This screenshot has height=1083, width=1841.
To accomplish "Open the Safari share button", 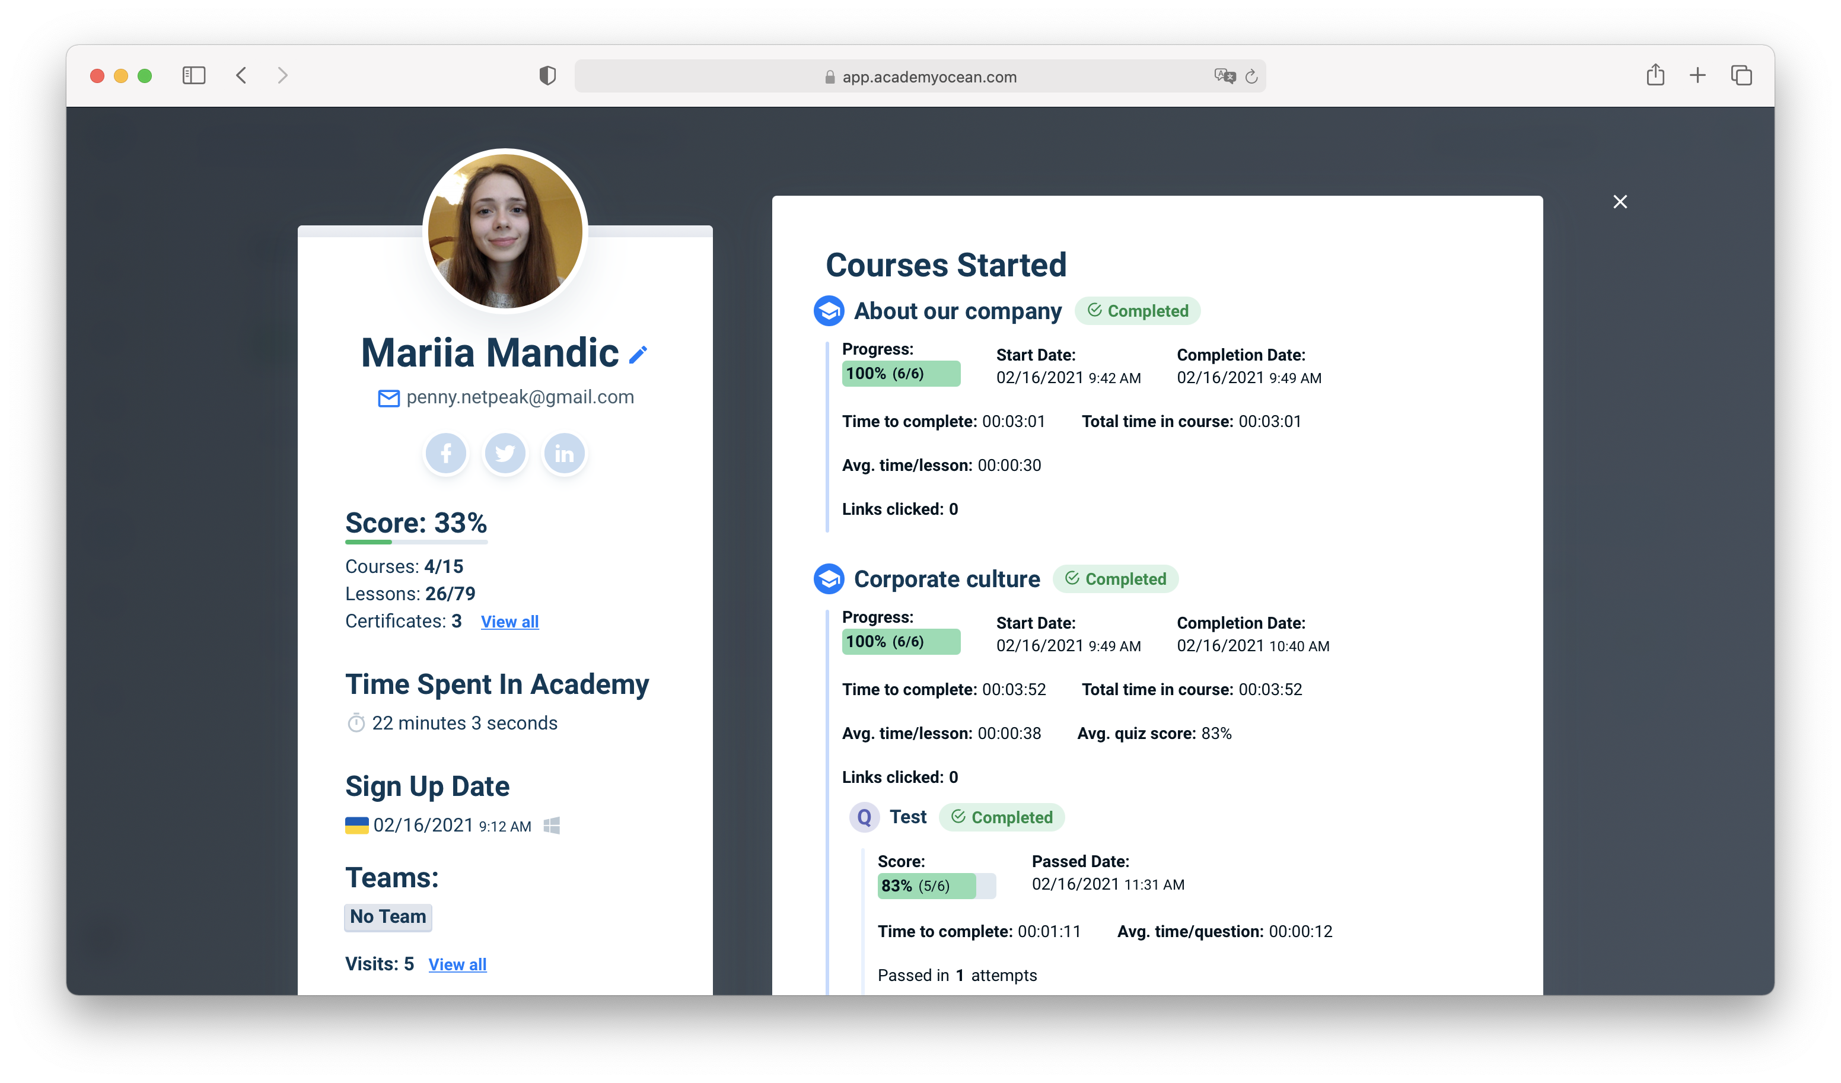I will coord(1655,75).
